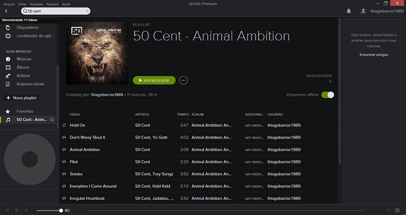The height and width of the screenshot is (215, 406).
Task: Open the thiagobarros1989 profile icon
Action: point(363,11)
